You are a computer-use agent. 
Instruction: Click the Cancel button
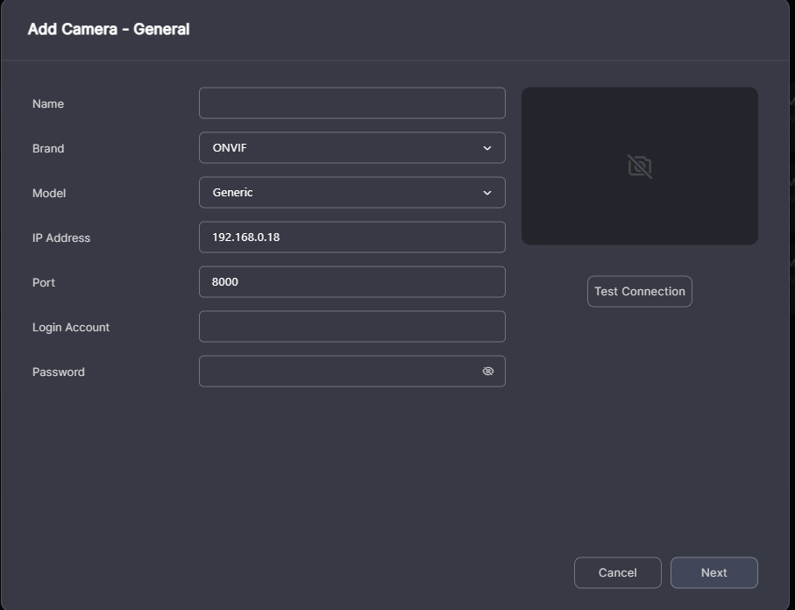point(618,572)
